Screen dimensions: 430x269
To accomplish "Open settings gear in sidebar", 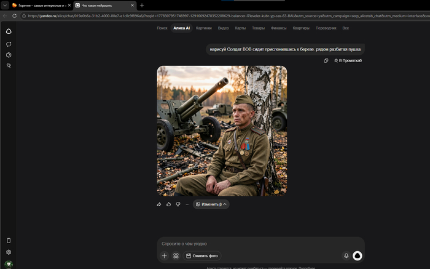I will pos(9,252).
